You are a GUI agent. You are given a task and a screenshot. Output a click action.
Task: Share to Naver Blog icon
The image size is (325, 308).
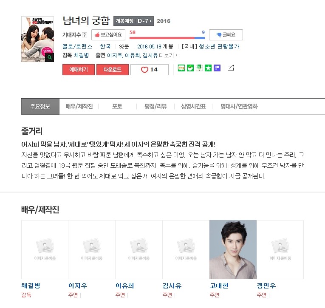click(181, 68)
